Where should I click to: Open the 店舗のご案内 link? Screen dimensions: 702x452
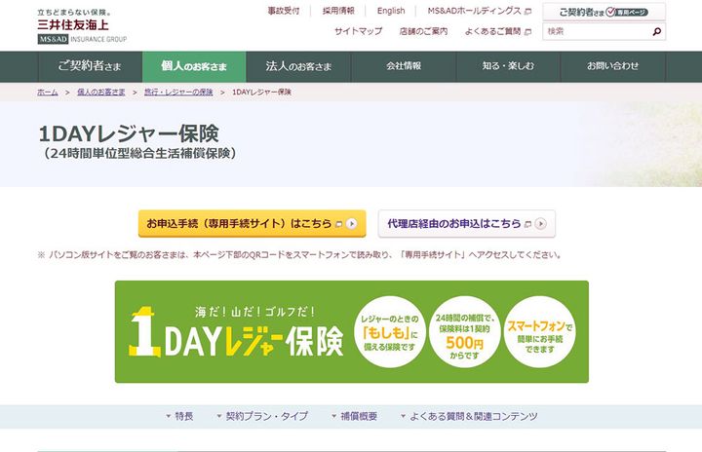coord(423,31)
